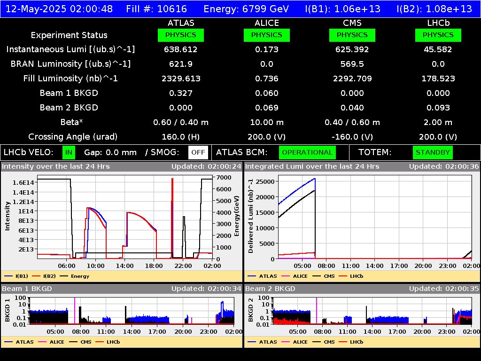The height and width of the screenshot is (361, 481).
Task: Select ATLAS BRAN luminosity value 621.9
Action: tap(181, 64)
